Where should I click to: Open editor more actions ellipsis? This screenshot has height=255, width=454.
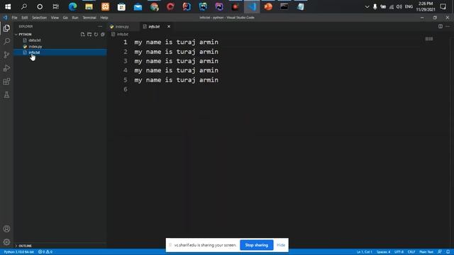(x=448, y=26)
